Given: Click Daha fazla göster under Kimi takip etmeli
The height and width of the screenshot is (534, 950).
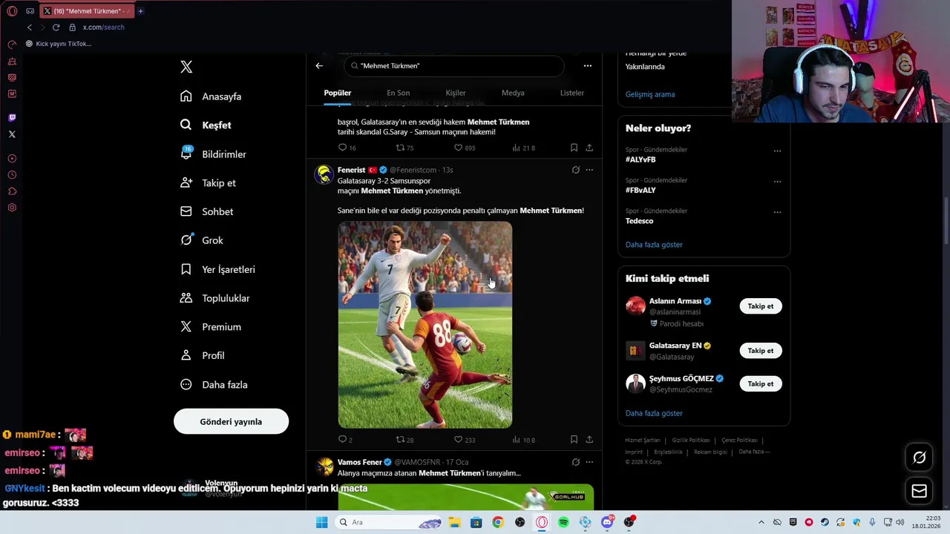Looking at the screenshot, I should (654, 413).
